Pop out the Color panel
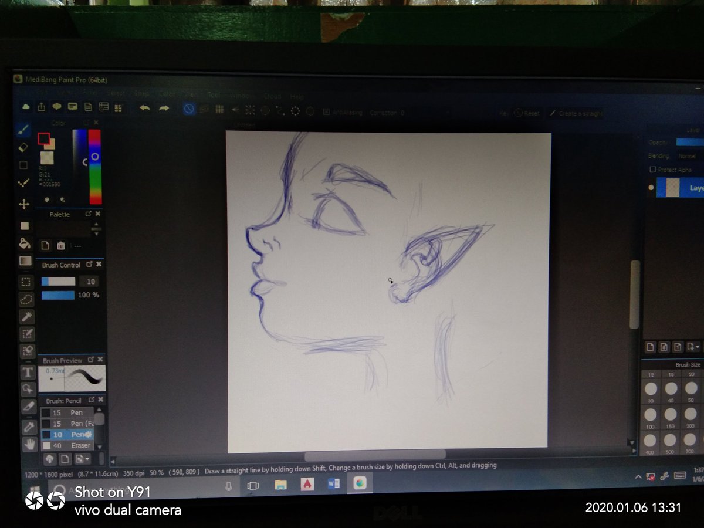704x528 pixels. click(x=86, y=123)
